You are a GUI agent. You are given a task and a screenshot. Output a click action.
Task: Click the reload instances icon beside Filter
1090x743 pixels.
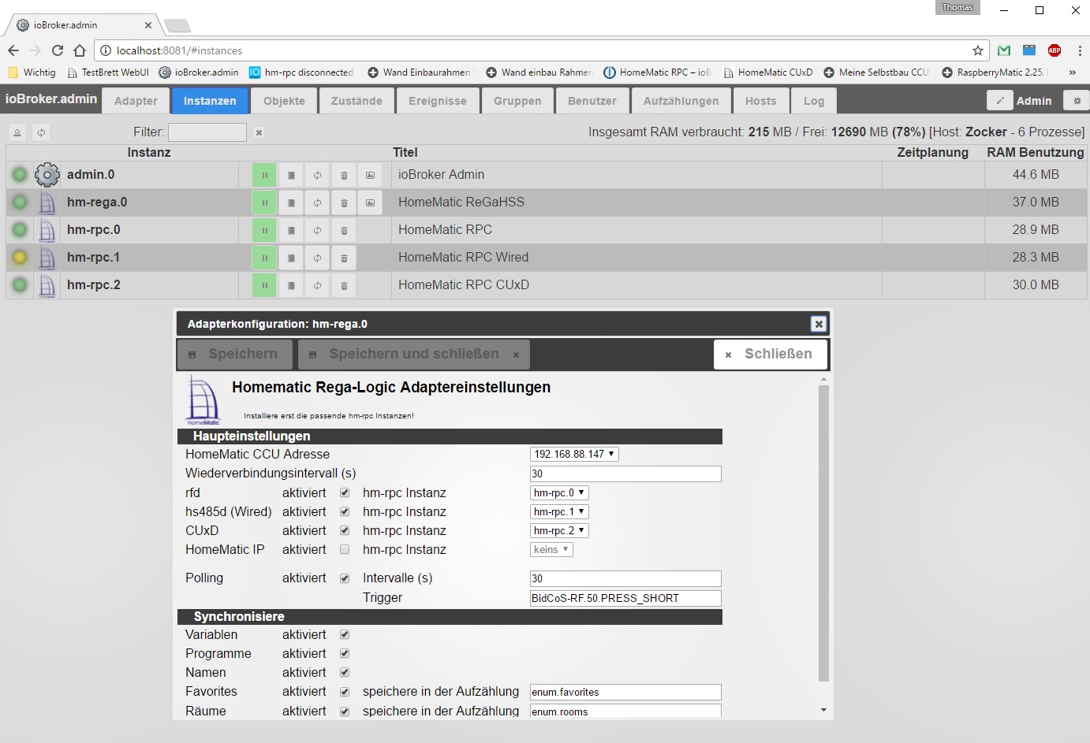[41, 132]
